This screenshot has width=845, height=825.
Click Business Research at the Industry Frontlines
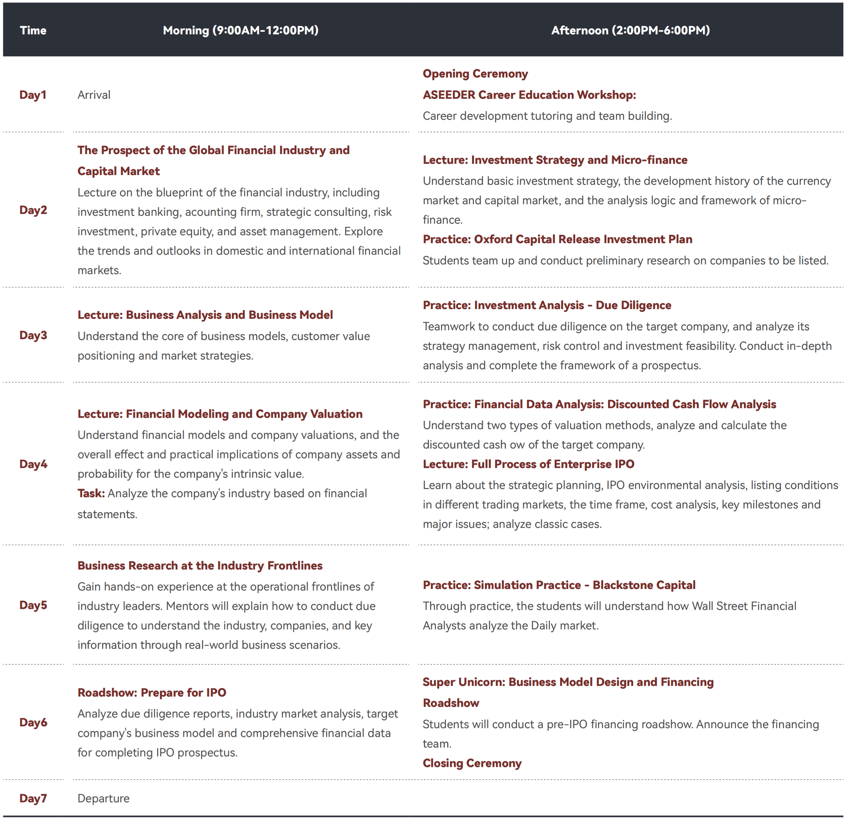tap(200, 565)
